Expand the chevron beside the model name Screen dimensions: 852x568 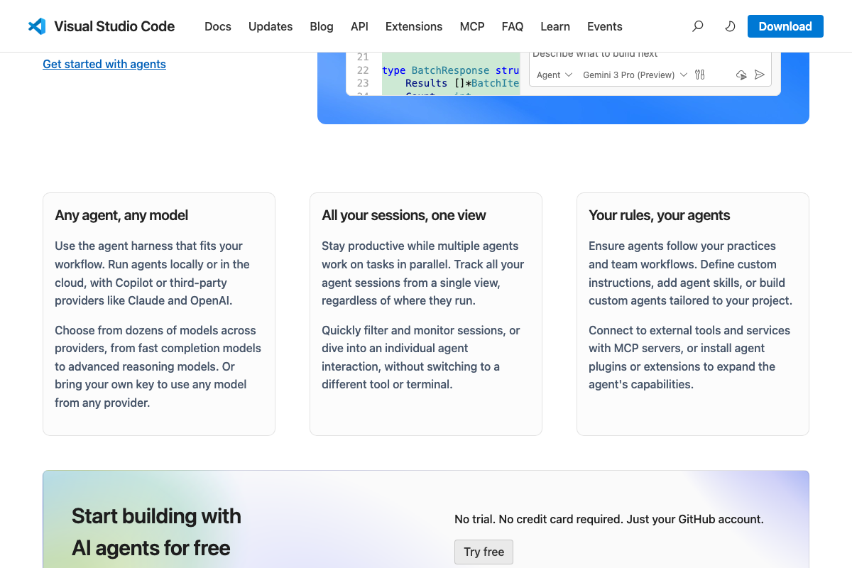[683, 75]
